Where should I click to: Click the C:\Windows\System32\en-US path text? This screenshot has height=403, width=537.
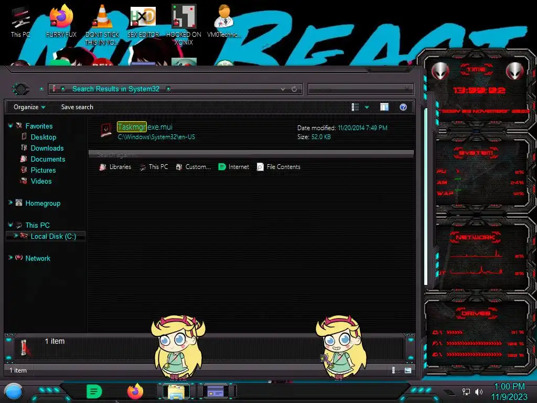(x=156, y=137)
